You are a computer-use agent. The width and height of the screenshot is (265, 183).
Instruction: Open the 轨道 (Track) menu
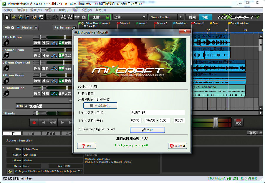pos(50,10)
